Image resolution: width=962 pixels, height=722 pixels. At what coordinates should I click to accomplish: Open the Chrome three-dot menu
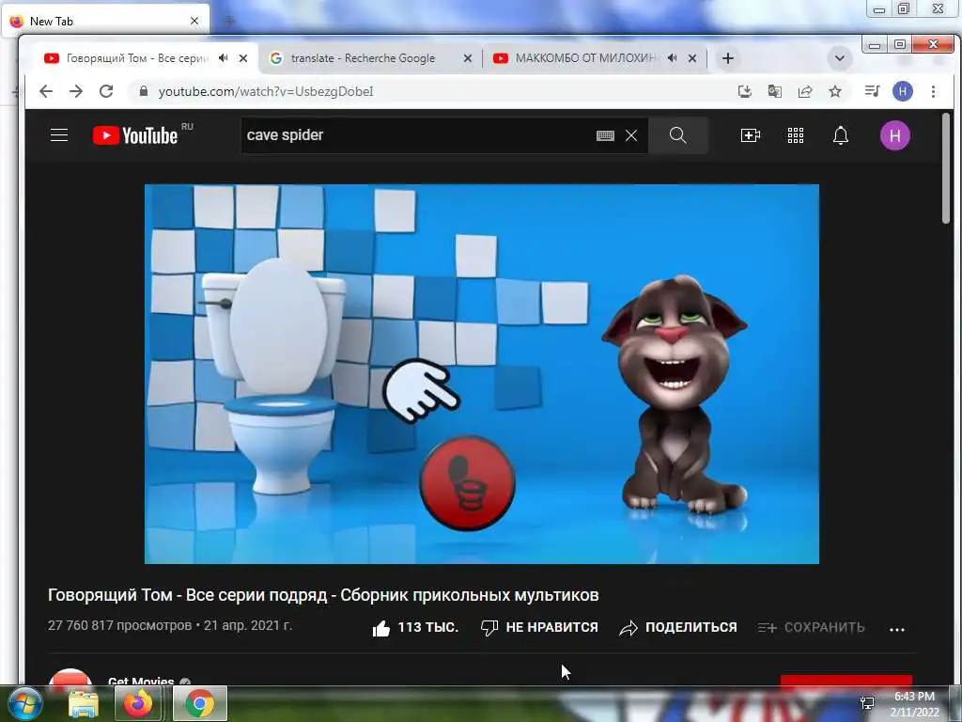(x=933, y=91)
